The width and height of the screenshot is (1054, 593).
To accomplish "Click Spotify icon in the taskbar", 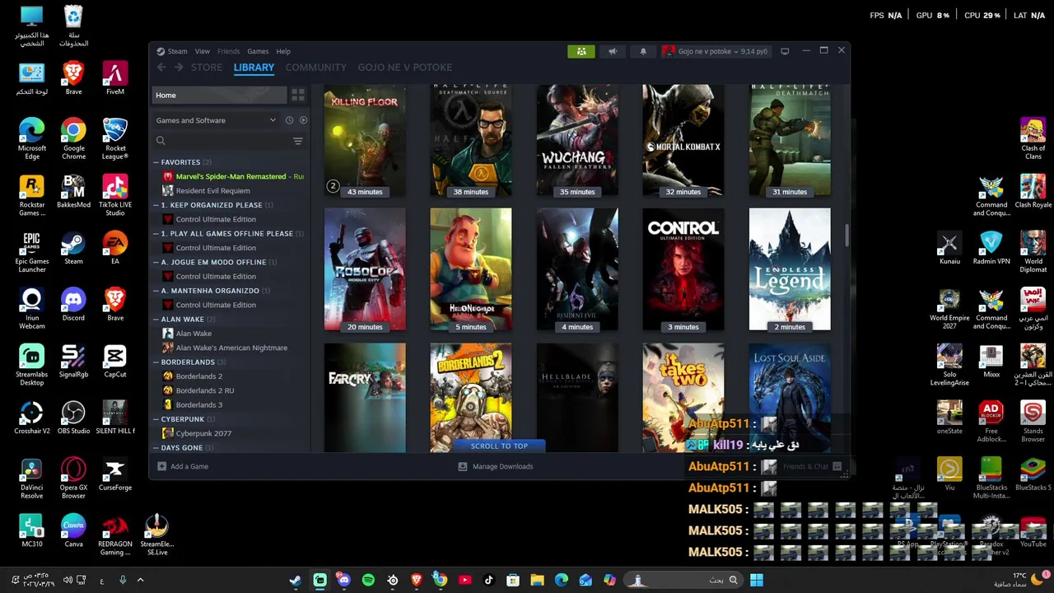I will (368, 580).
